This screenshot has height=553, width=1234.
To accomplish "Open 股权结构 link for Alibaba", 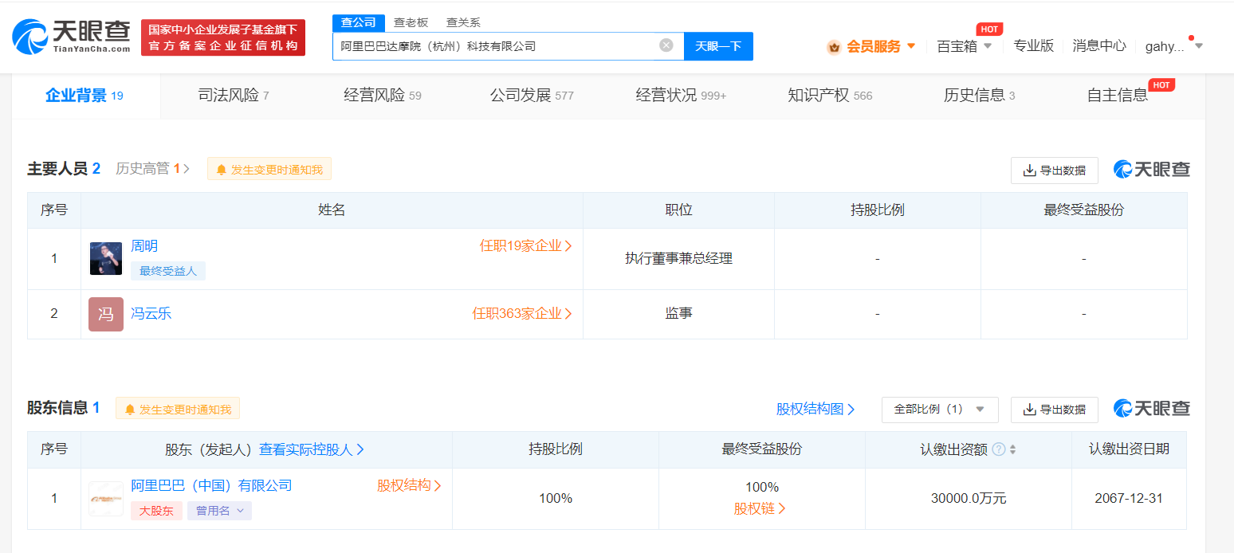I will pos(410,485).
